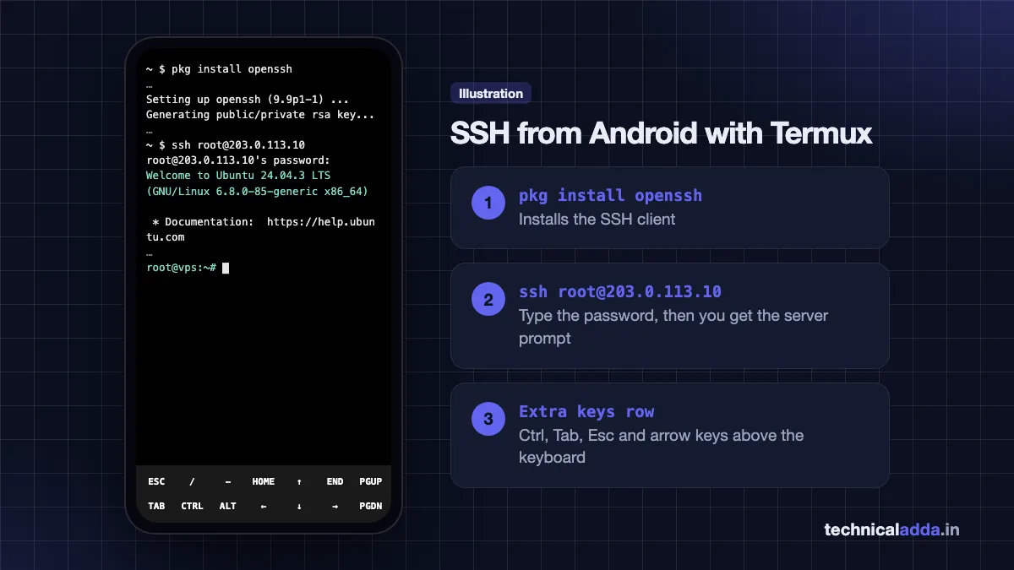Click the 'pkg install openssh' terminal line
The width and height of the screenshot is (1014, 570).
coord(219,68)
